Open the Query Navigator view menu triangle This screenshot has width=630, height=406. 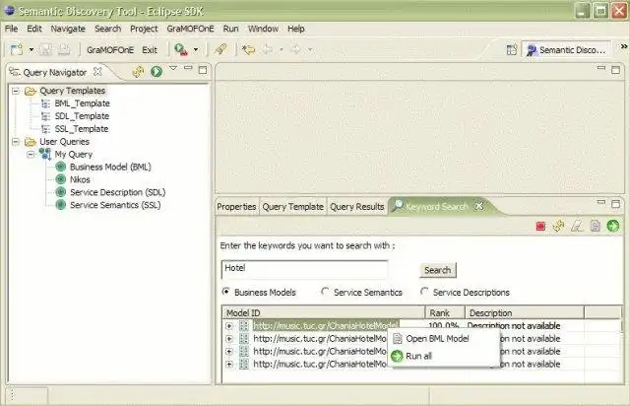coord(173,68)
